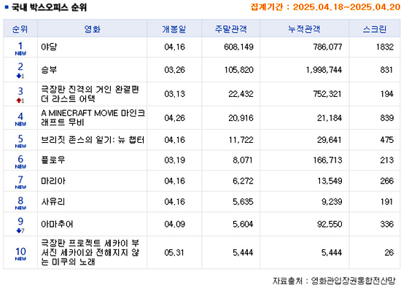Viewport: 401px width, 285px height.
Task: Click the NEW badge under rank 10
Action: pyautogui.click(x=20, y=259)
